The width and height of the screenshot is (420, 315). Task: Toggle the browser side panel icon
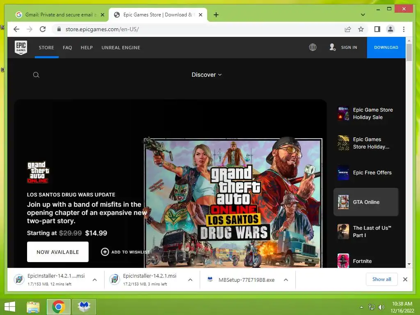[377, 29]
